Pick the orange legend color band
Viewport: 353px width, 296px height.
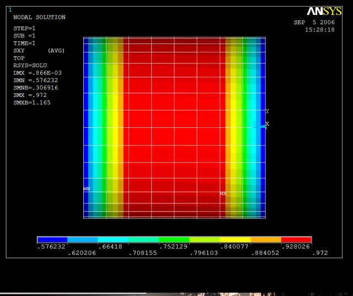pyautogui.click(x=266, y=240)
